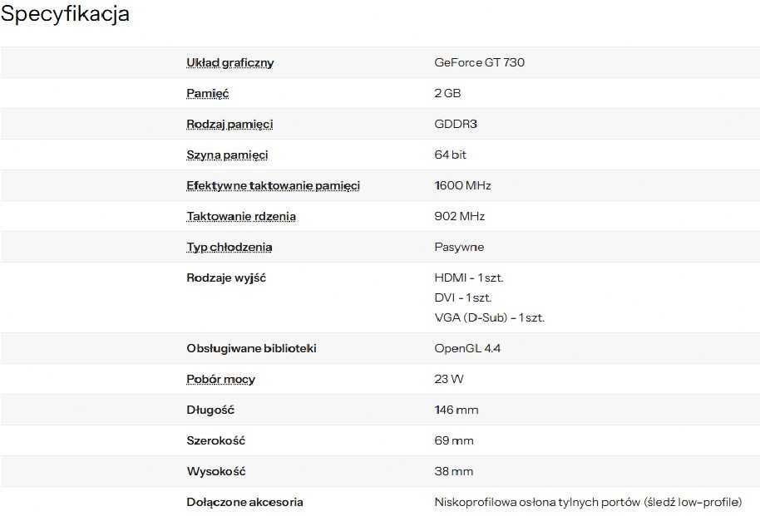Open the 'Pobór mocy' glossary link
The width and height of the screenshot is (760, 516).
pos(220,380)
